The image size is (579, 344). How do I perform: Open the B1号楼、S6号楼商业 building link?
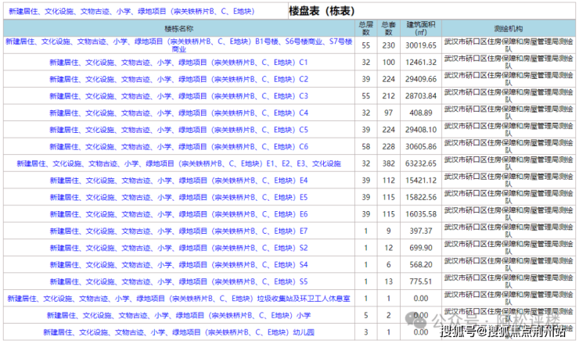click(178, 45)
